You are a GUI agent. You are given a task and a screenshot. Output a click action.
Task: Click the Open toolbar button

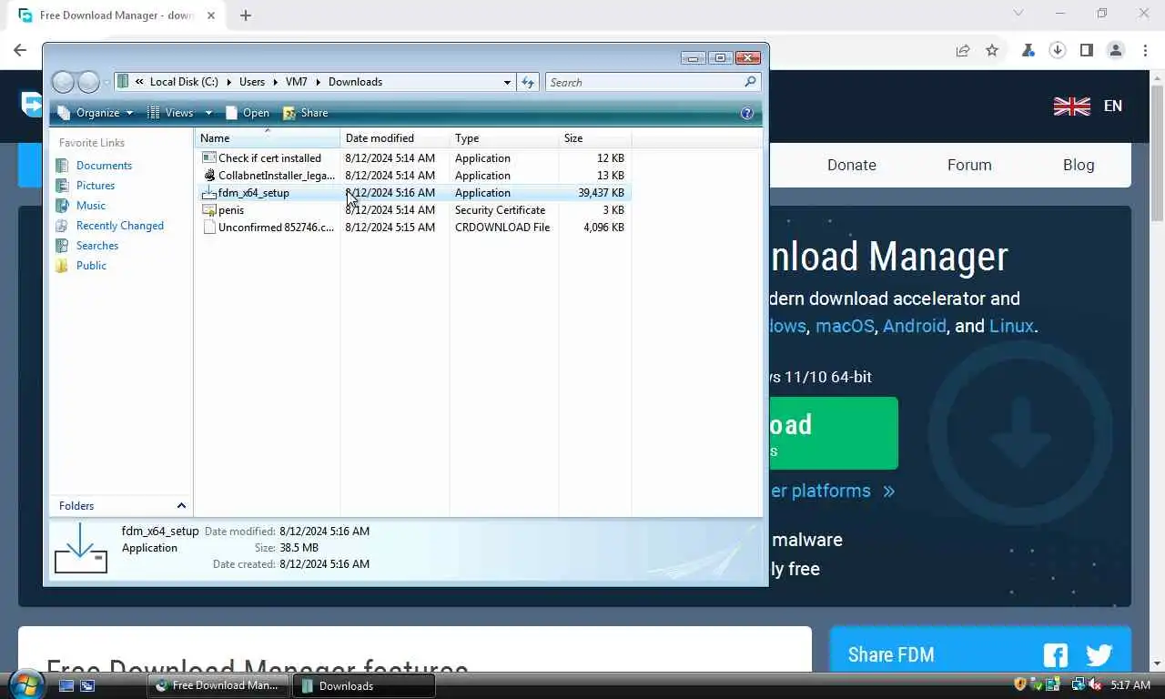click(248, 113)
